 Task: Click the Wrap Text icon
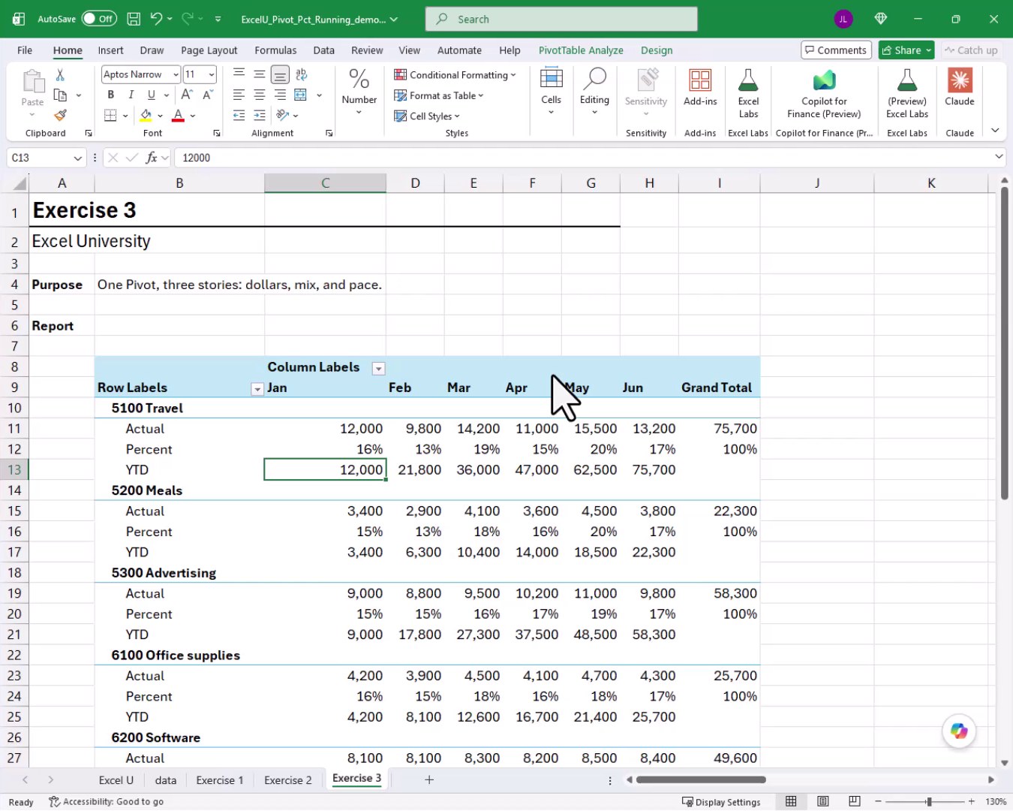(301, 74)
